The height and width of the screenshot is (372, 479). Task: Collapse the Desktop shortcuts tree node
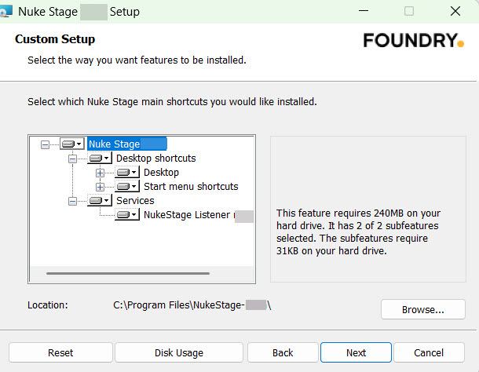click(72, 159)
